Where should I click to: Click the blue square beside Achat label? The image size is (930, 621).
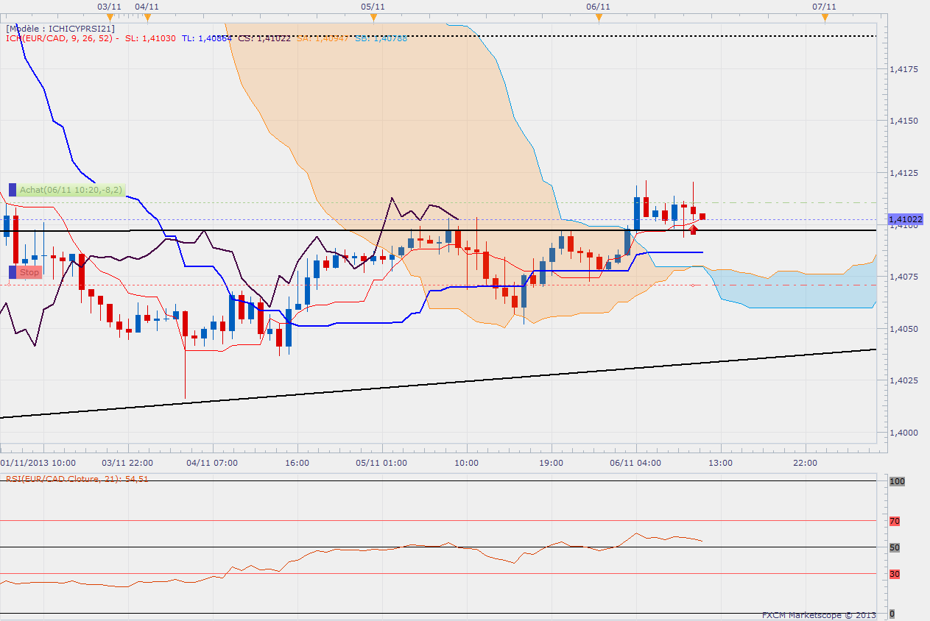pyautogui.click(x=12, y=190)
